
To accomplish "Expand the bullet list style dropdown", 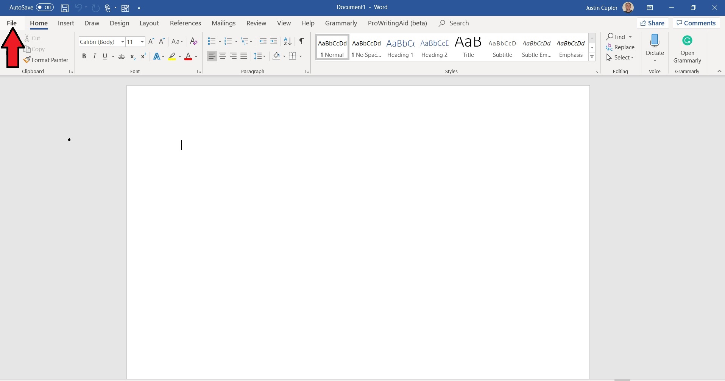I will (220, 41).
